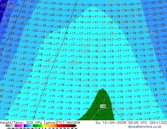
Task: Click the Height/Temp. caption text
Action: tap(12, 123)
